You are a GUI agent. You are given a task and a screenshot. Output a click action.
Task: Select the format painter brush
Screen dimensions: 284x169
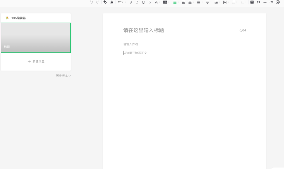112,2
